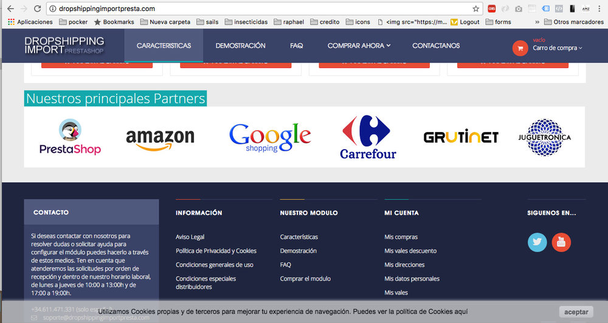Viewport: 608px width, 323px height.
Task: Open the footer Demostración link
Action: 298,251
